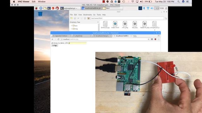Image resolution: width=202 pixels, height=113 pixels.
Task: Expand the tmp folder in directory tree
Action: [x=72, y=29]
